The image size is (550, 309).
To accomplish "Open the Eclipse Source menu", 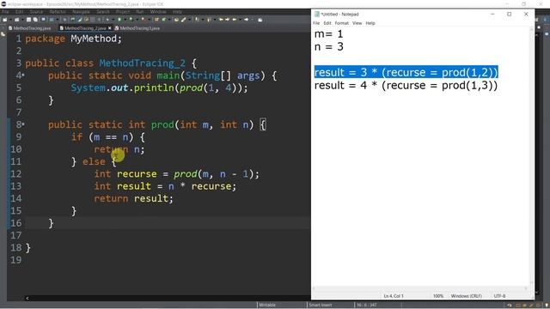I will [36, 11].
